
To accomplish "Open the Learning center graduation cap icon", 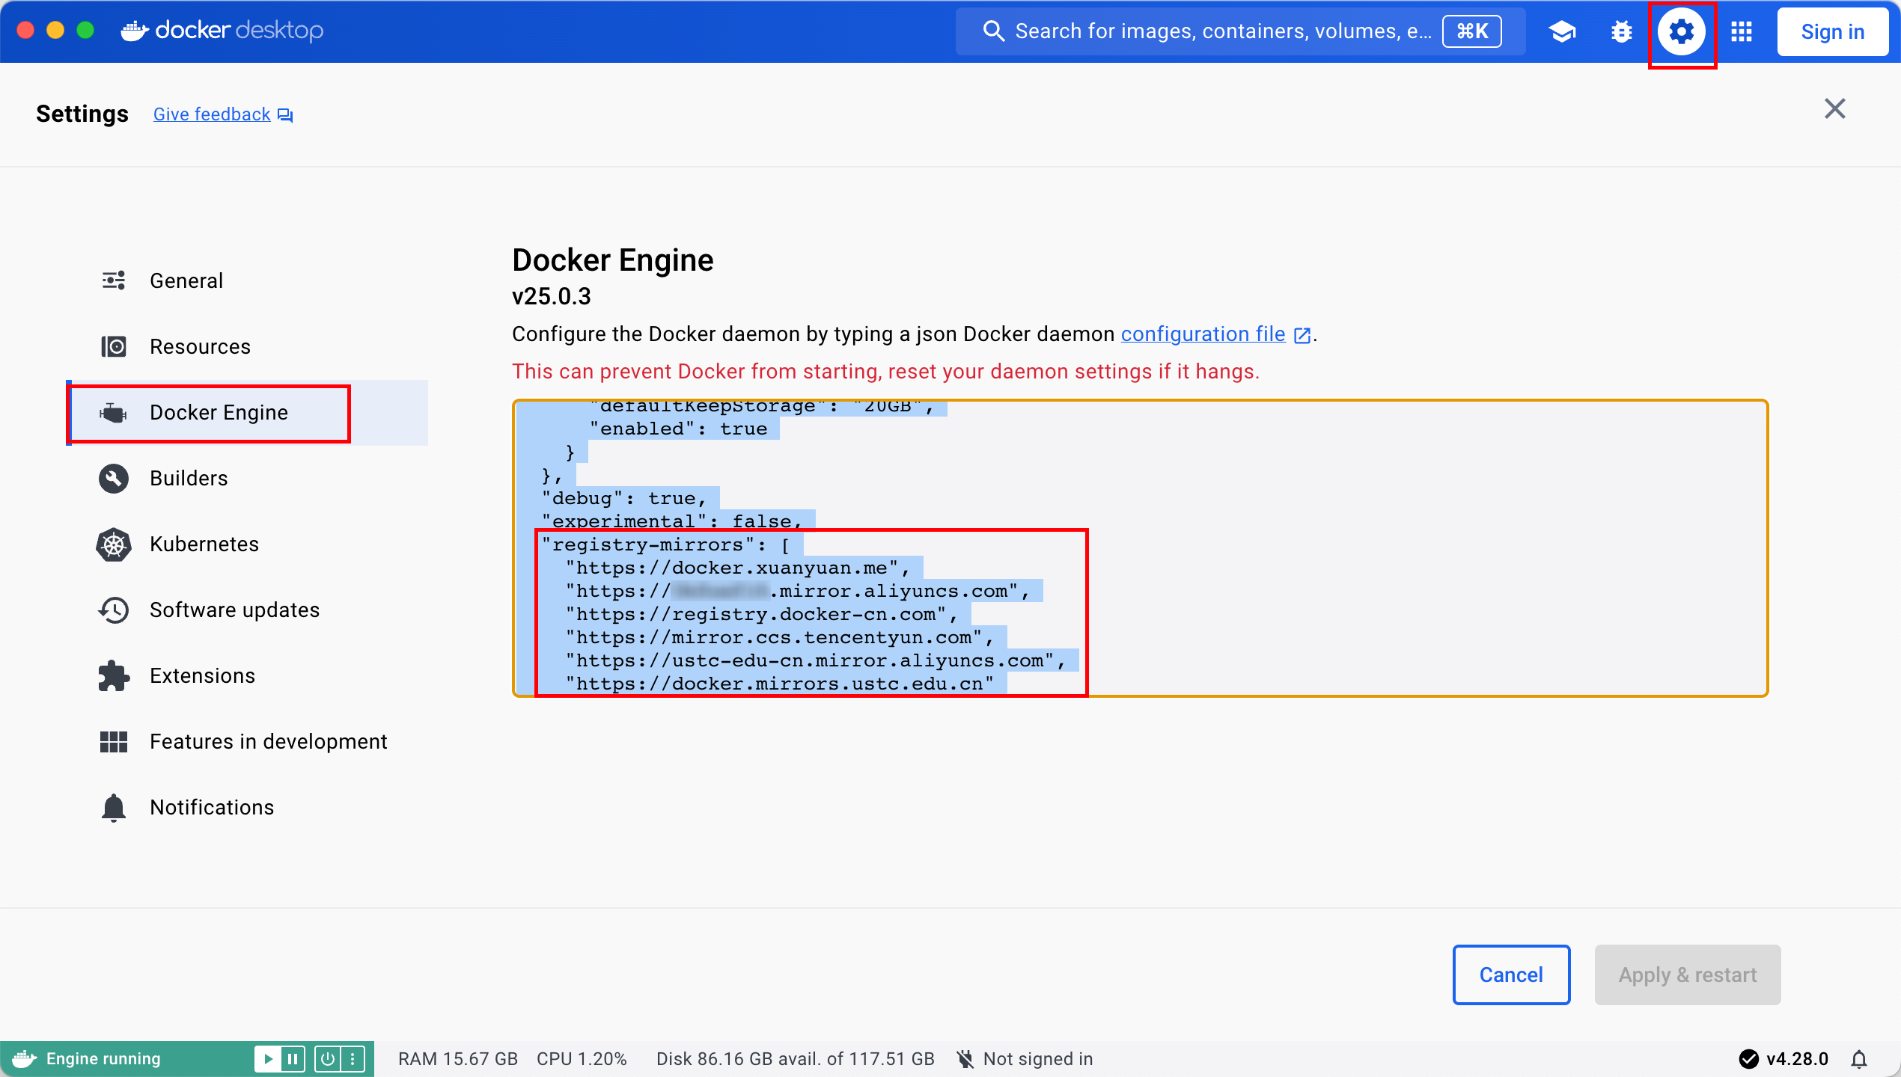I will (x=1562, y=31).
